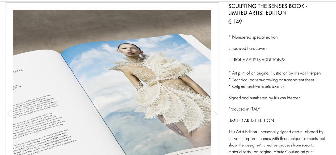Click the LIMITED ARTIST EDITION subheading
Screen dimensions: 336x155
[251, 120]
